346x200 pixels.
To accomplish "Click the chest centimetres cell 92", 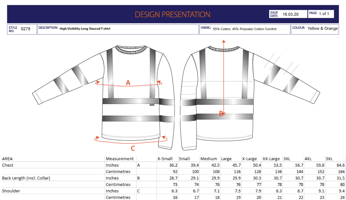I will click(x=175, y=172).
